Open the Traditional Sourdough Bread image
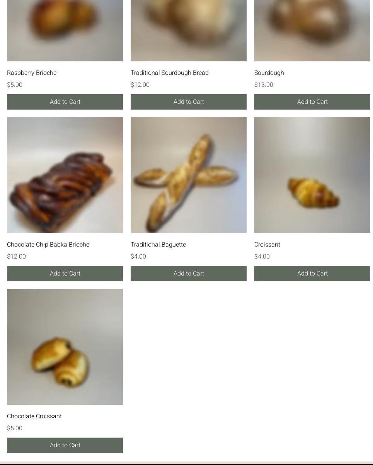 tap(189, 30)
